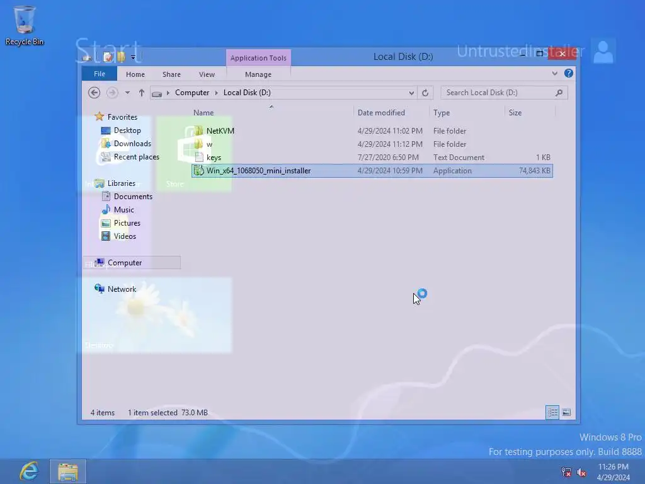This screenshot has height=484, width=645.
Task: Open Recent places in the navigation pane
Action: 136,157
